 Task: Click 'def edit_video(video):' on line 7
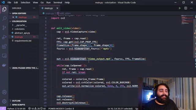pyautogui.click(x=66, y=28)
